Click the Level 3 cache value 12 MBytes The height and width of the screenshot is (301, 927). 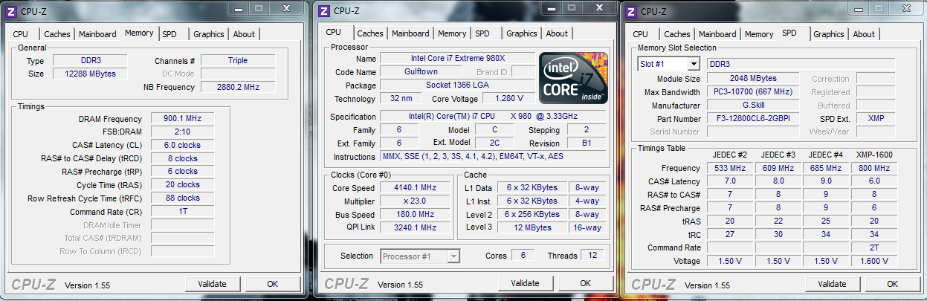[532, 228]
